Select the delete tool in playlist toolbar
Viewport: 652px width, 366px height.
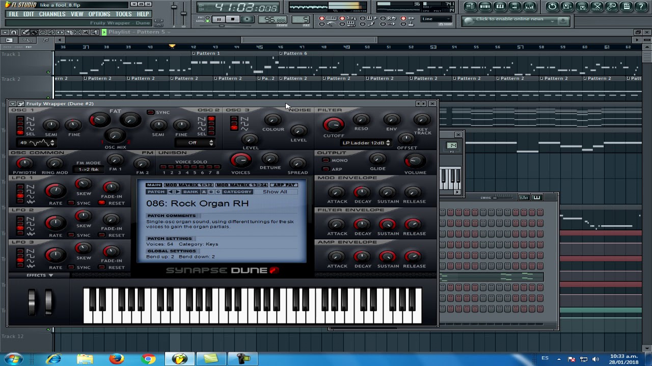coord(43,32)
